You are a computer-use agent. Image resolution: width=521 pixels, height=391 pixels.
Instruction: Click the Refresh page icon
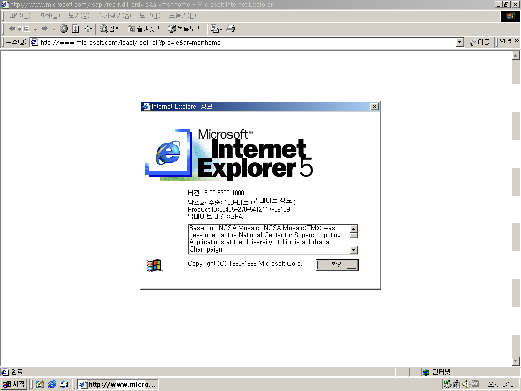pos(76,29)
